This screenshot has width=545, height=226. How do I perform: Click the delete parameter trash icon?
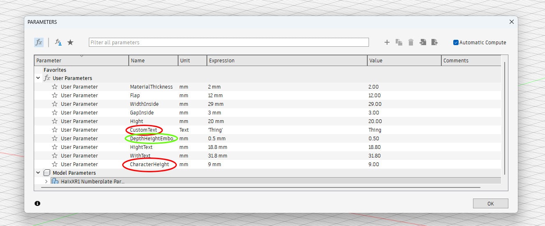[410, 42]
